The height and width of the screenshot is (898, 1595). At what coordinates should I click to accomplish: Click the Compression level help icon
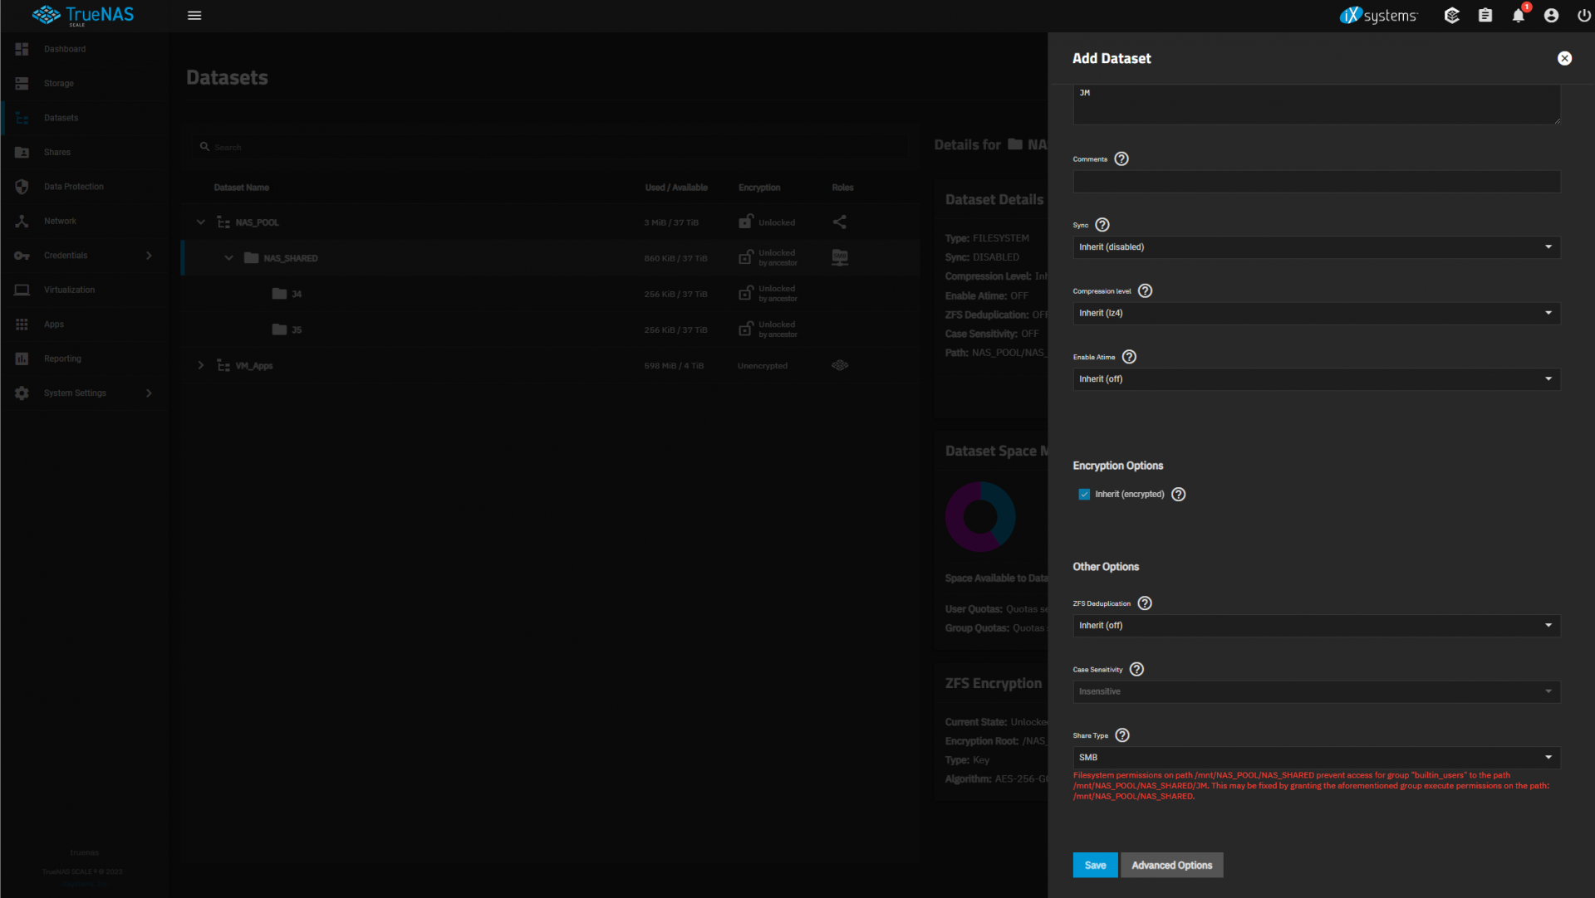tap(1145, 291)
